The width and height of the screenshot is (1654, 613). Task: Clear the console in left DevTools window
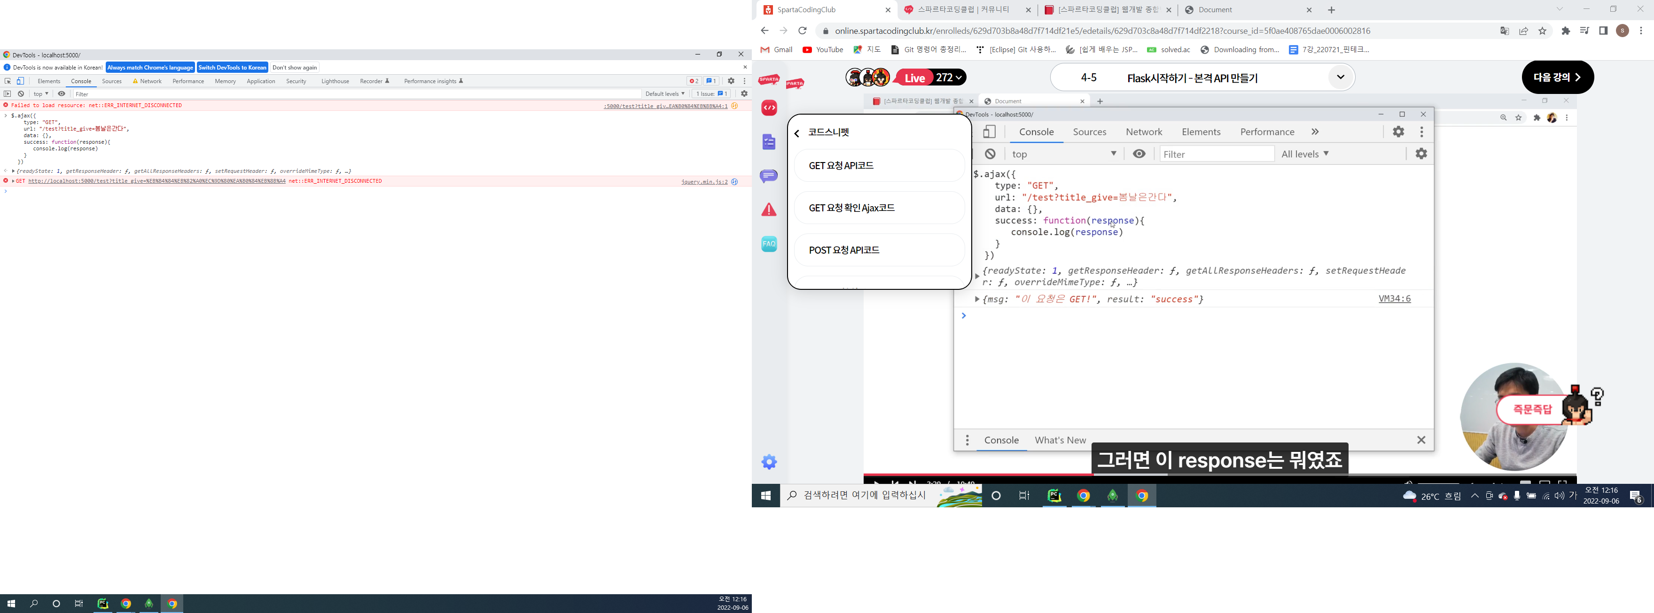(21, 94)
